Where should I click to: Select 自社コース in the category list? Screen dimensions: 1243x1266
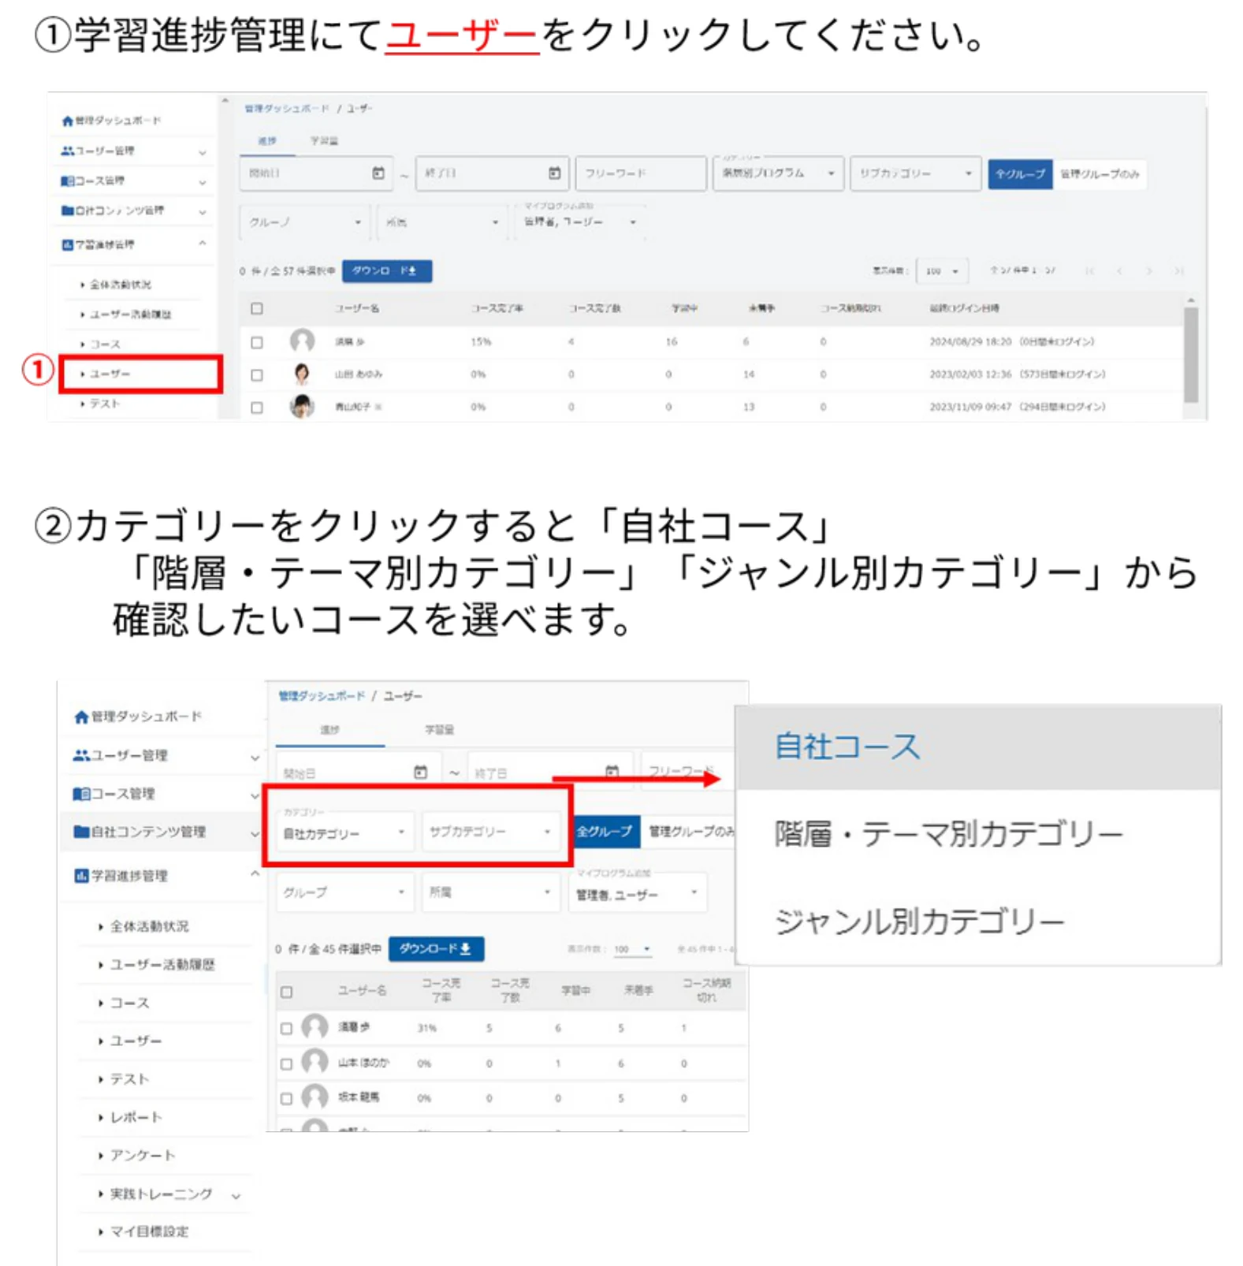[x=978, y=747]
